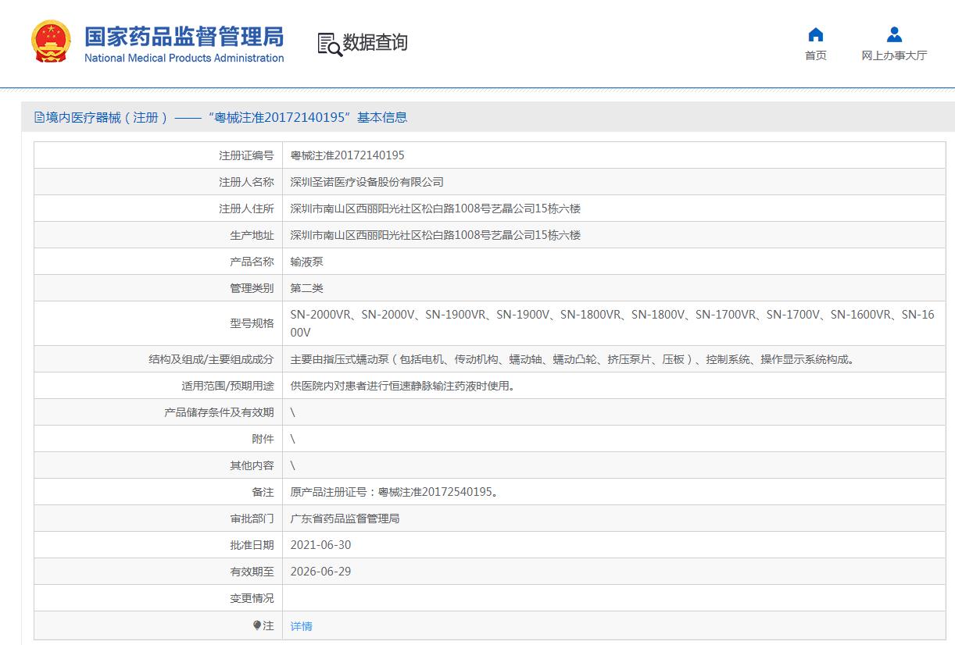Click the 注册人住所 row label
955x645 pixels.
click(x=246, y=208)
